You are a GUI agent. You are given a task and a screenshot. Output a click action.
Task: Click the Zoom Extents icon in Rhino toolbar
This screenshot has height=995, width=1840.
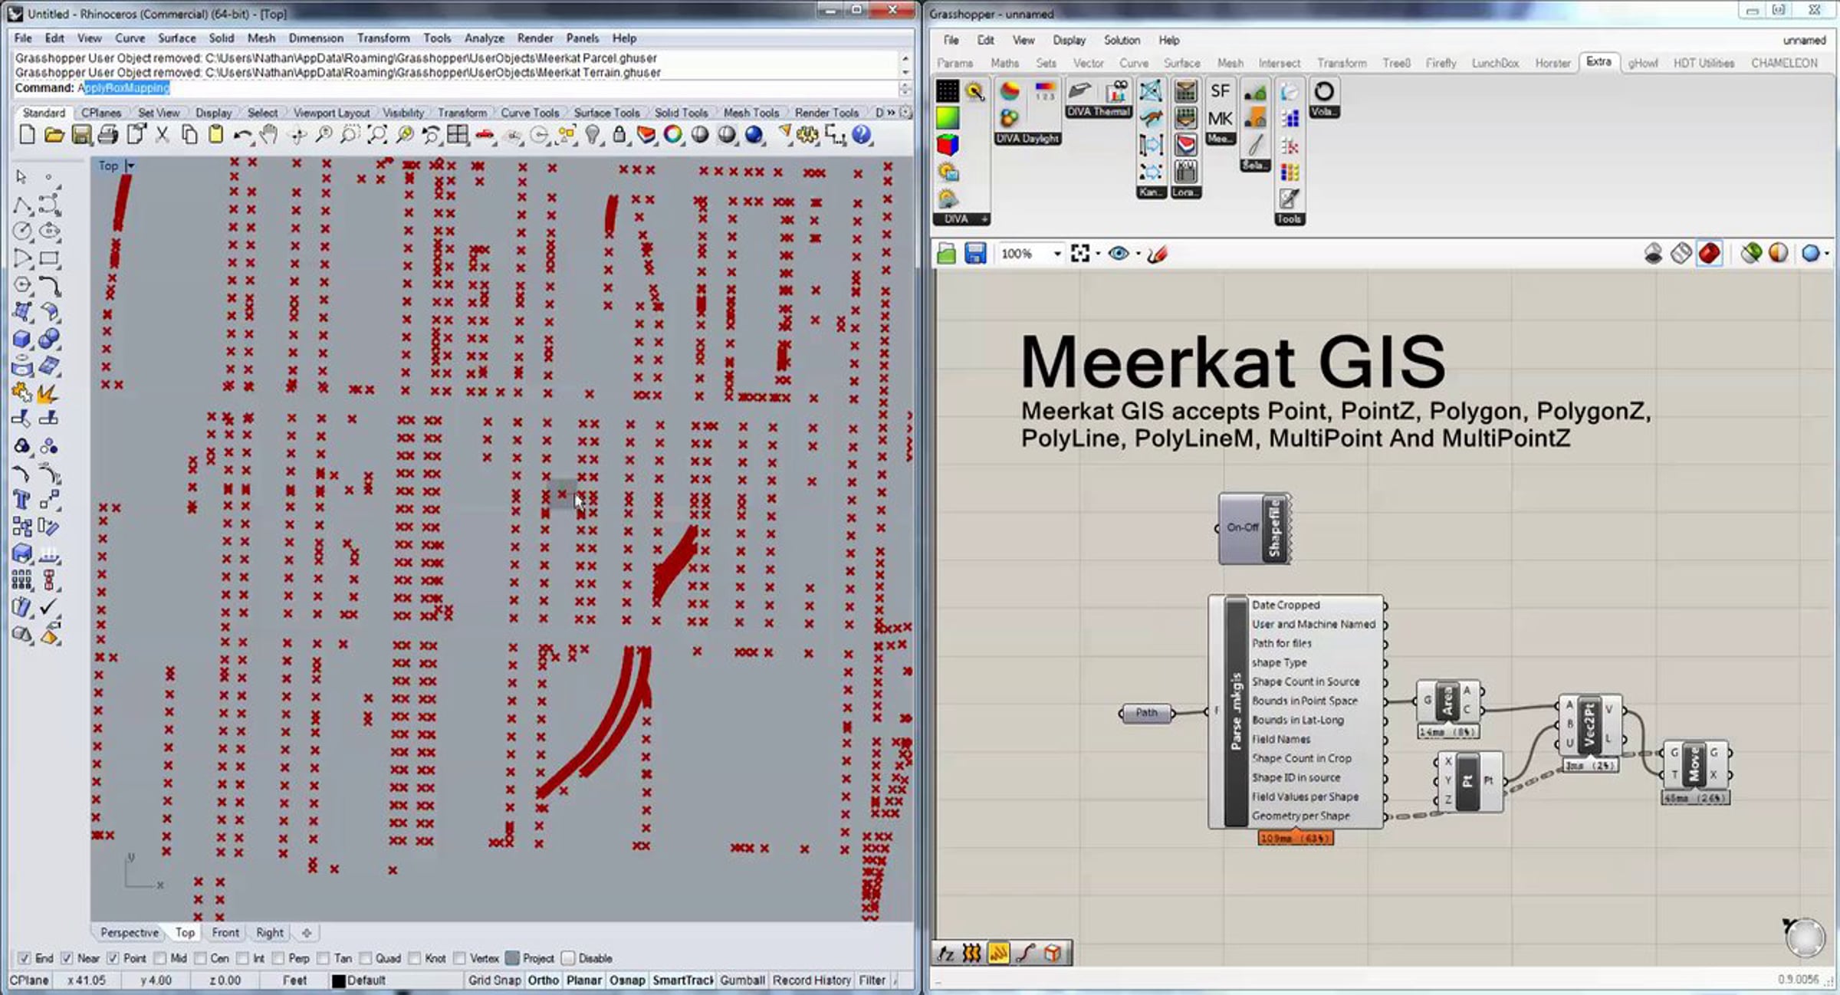(x=377, y=136)
